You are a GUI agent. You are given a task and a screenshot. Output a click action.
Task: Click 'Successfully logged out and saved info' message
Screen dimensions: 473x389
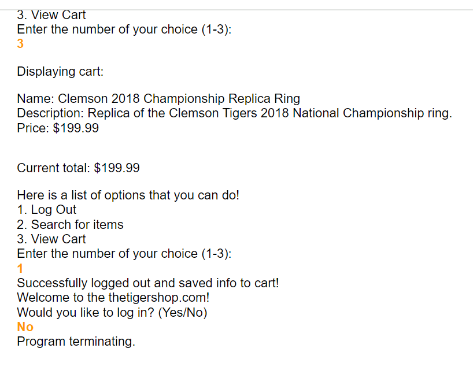148,283
